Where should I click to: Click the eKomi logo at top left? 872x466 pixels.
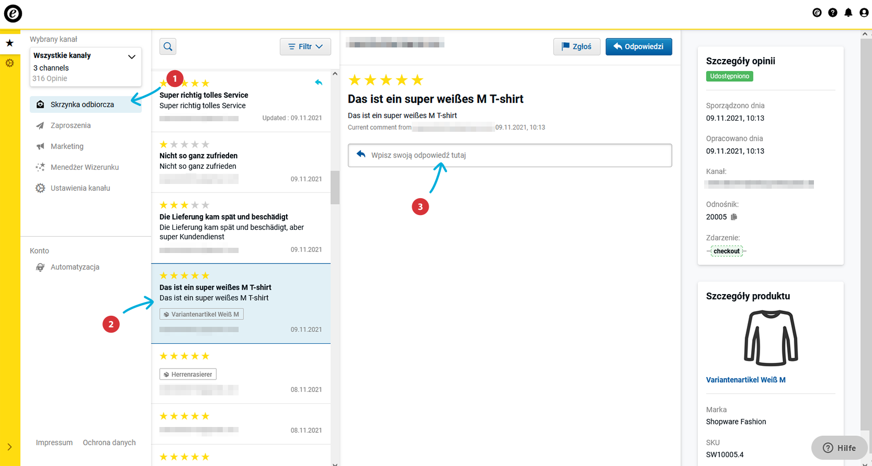pos(13,13)
